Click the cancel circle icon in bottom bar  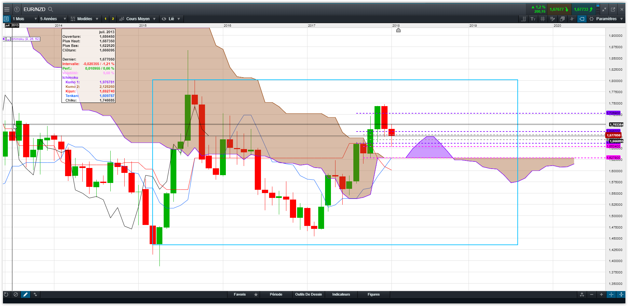[16, 294]
